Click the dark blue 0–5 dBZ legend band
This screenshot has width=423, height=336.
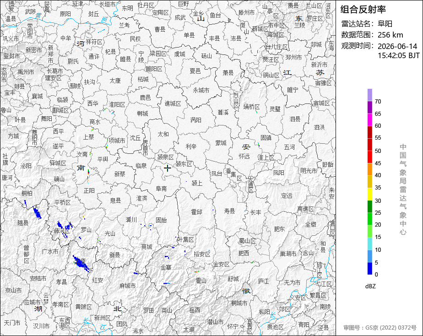(369, 269)
